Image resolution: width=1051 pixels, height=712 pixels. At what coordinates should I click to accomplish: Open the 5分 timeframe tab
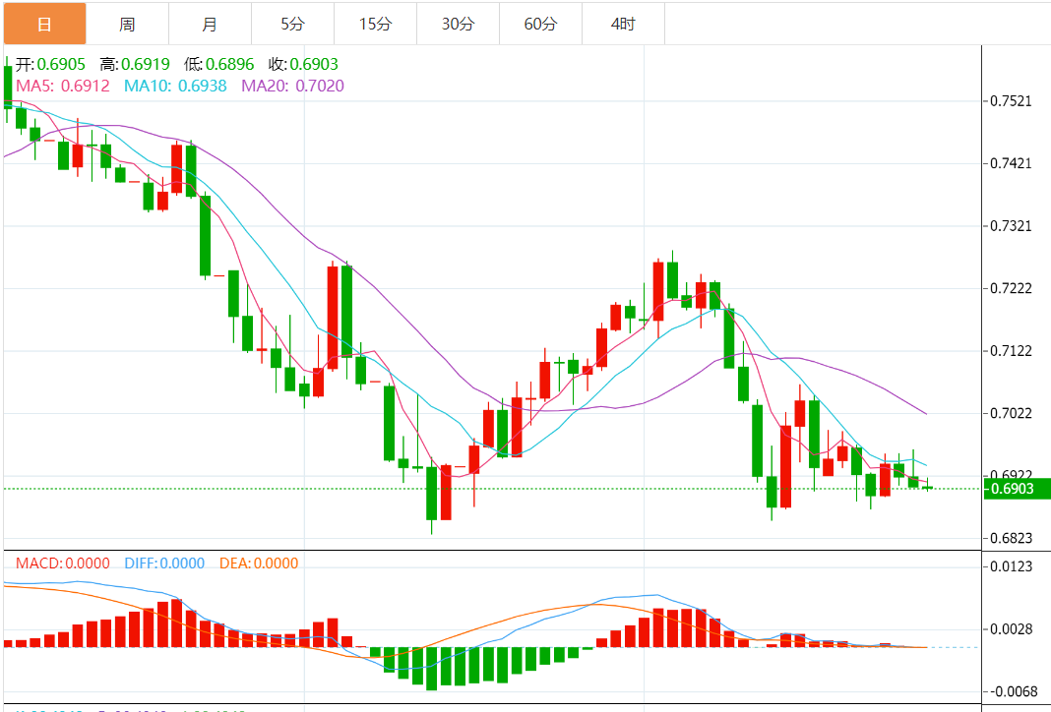293,25
